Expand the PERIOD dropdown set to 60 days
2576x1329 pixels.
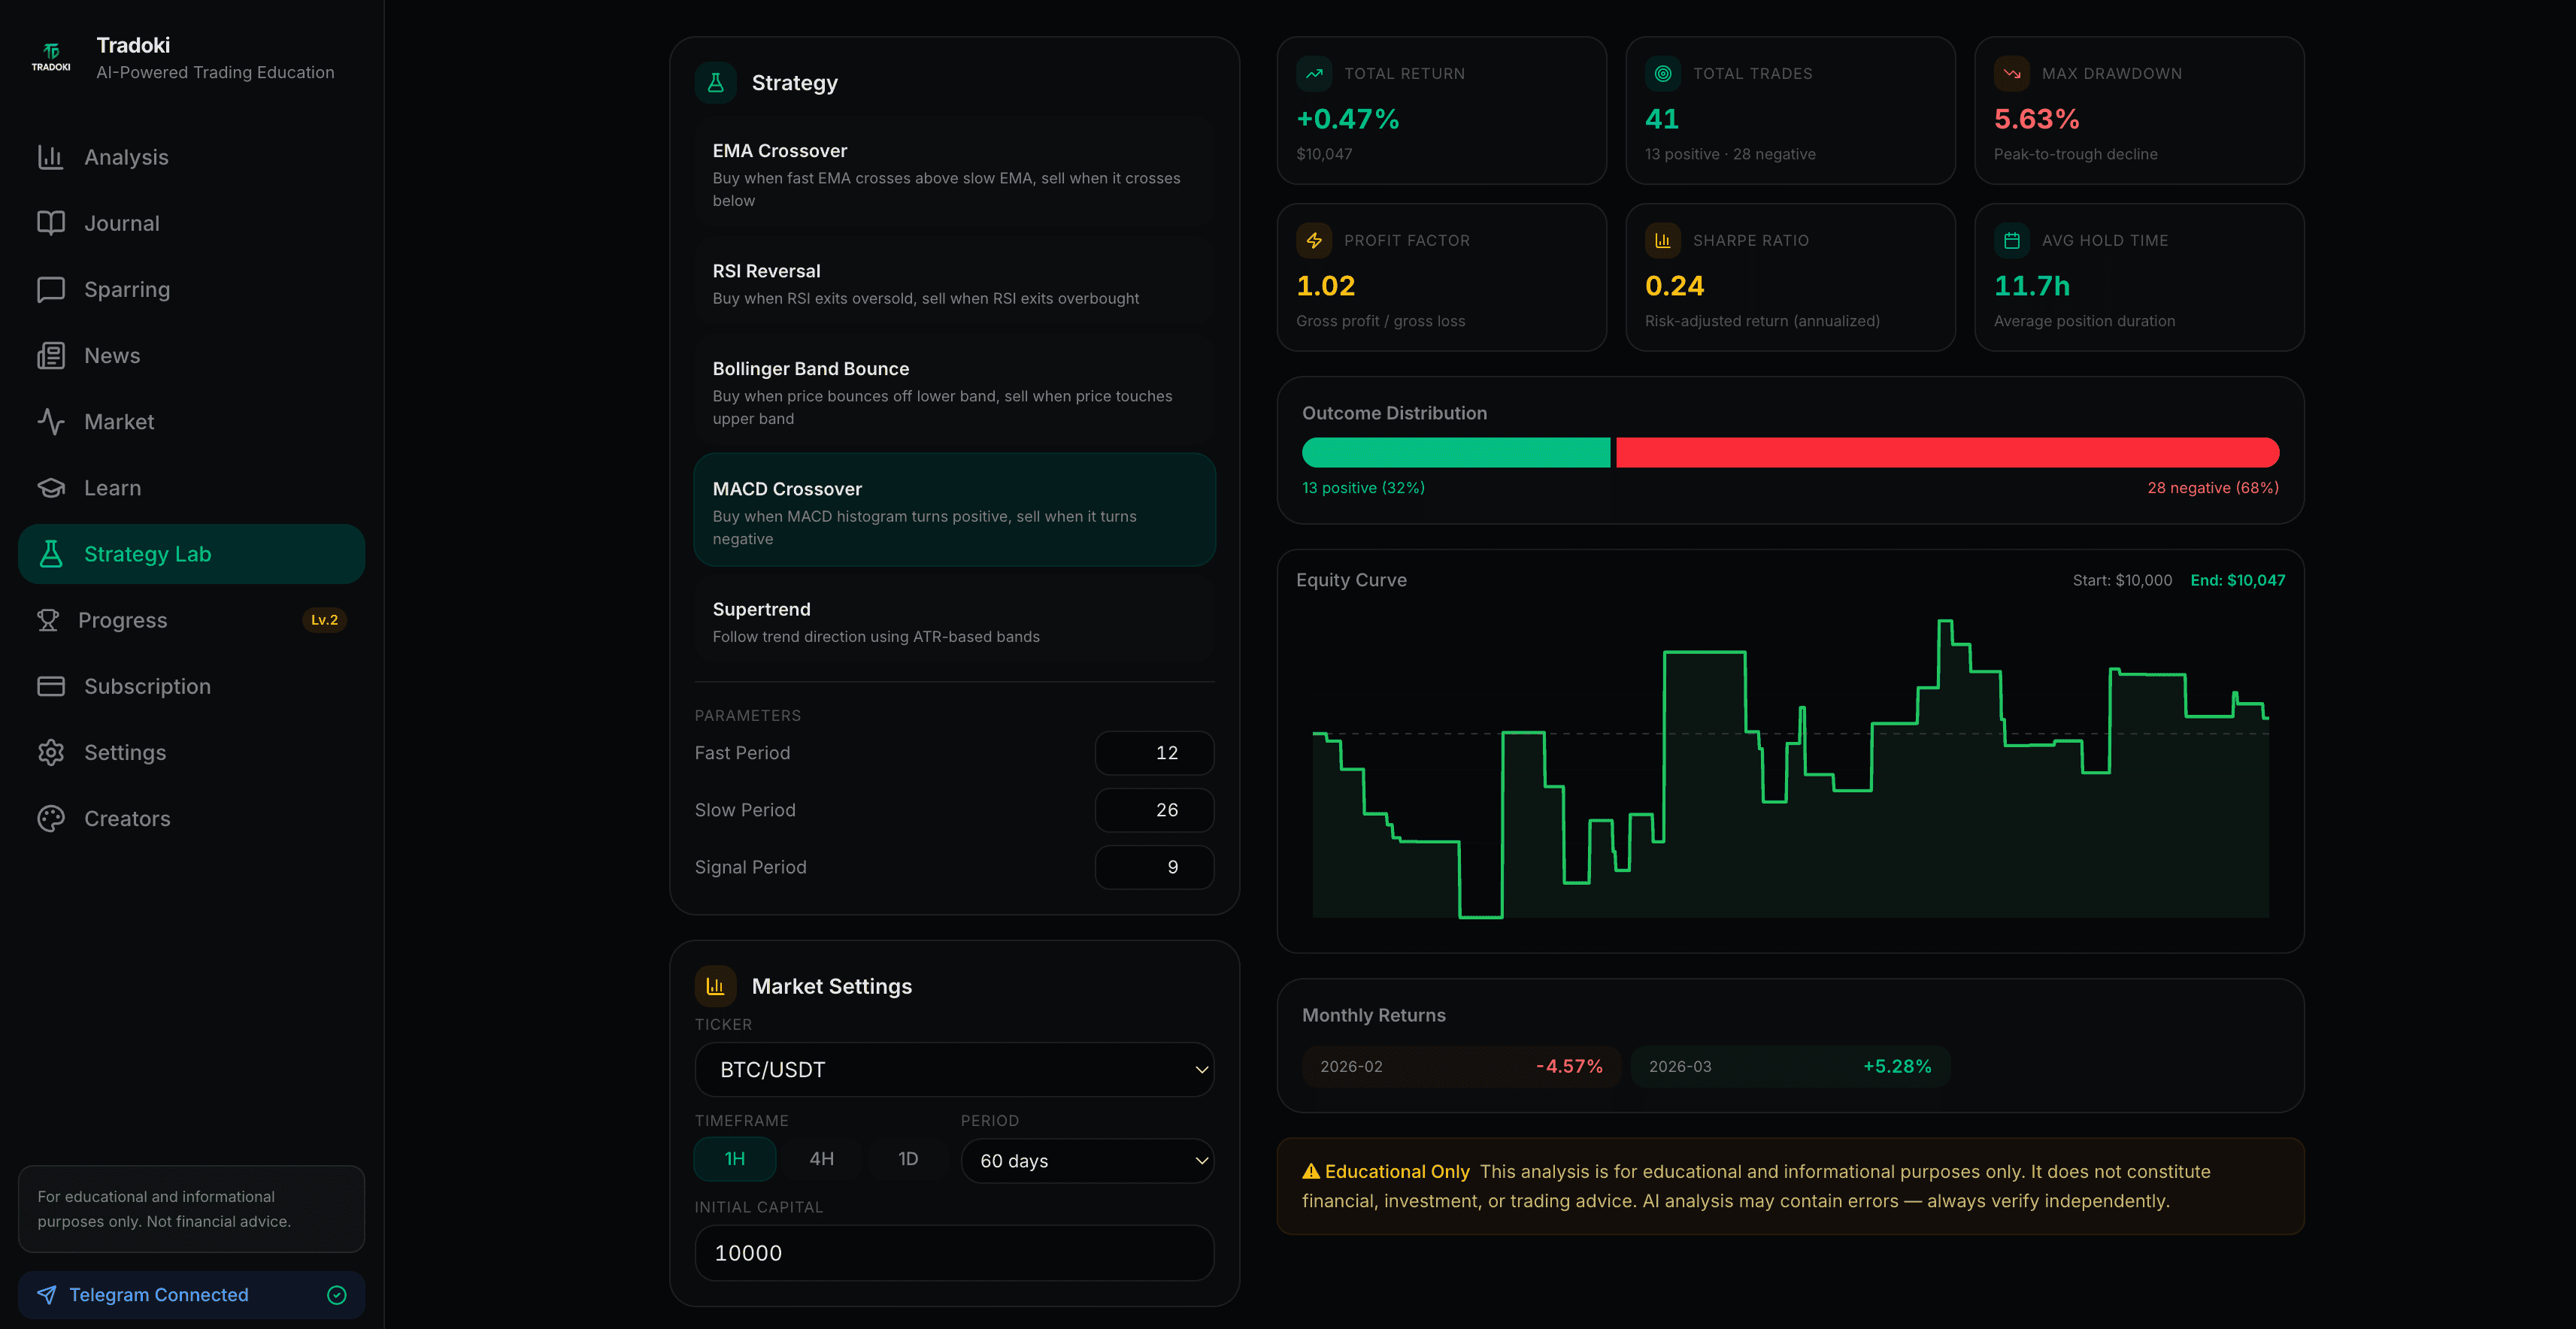[1087, 1160]
